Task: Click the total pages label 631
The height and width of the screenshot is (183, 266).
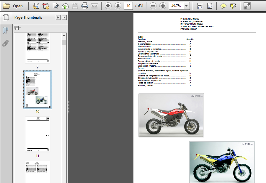Action: click(x=141, y=6)
